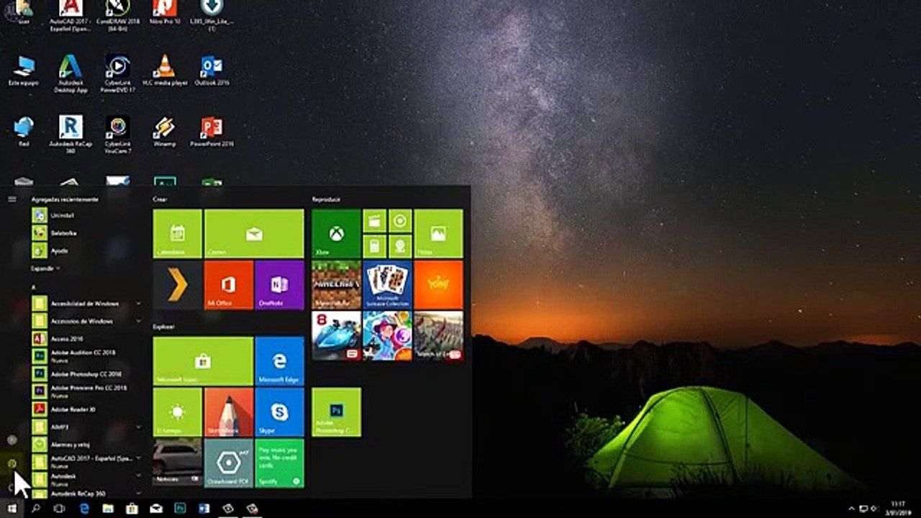The width and height of the screenshot is (921, 518).
Task: Launch Adobe Photoshop CC 2018 list entry
Action: (x=85, y=374)
